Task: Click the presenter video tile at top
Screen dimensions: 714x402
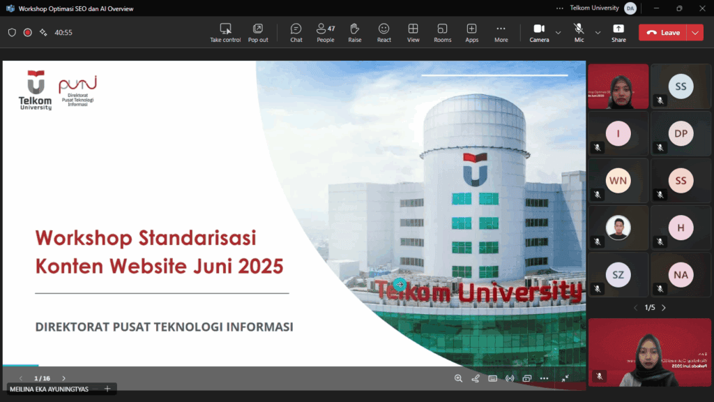Action: click(x=618, y=86)
